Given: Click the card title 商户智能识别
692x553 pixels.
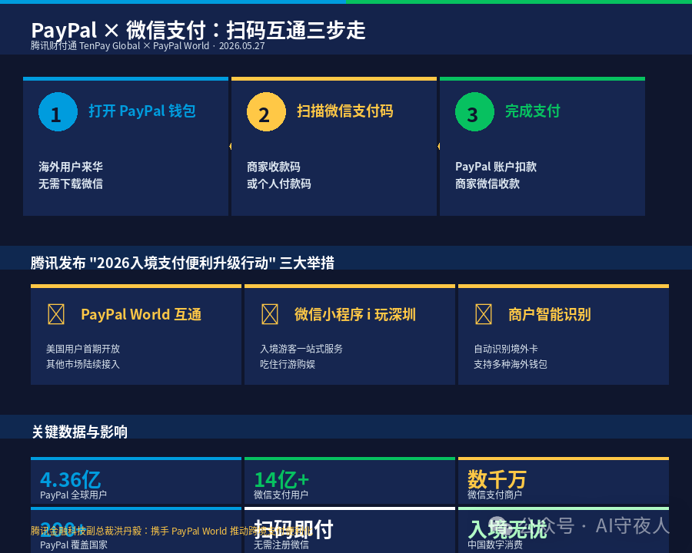Looking at the screenshot, I should click(x=550, y=314).
